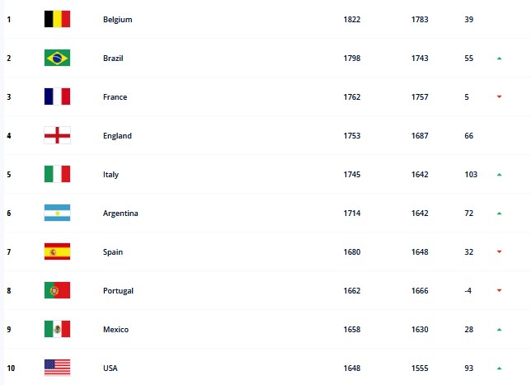Click the Portugal flag icon
Image resolution: width=531 pixels, height=385 pixels.
coord(57,290)
